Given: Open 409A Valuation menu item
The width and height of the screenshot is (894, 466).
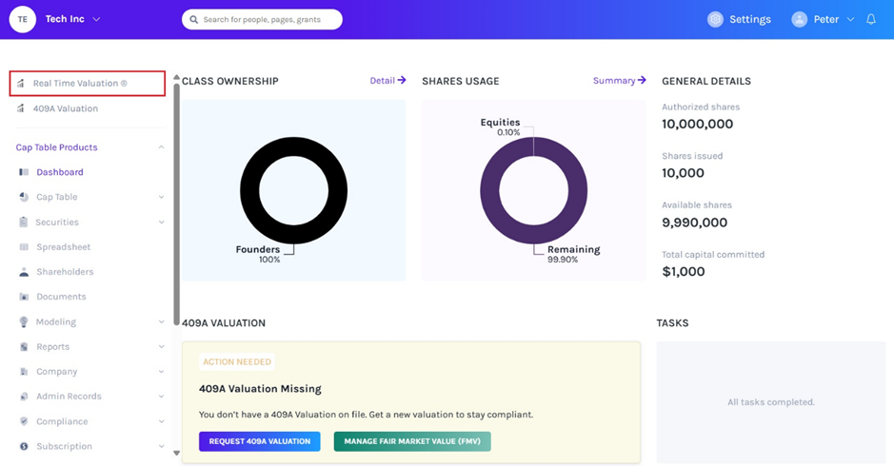Looking at the screenshot, I should 65,108.
